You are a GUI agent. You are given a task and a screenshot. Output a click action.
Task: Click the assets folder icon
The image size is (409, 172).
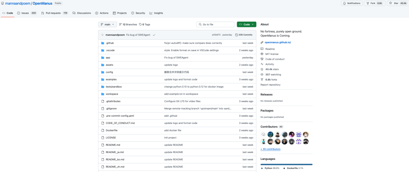point(103,65)
